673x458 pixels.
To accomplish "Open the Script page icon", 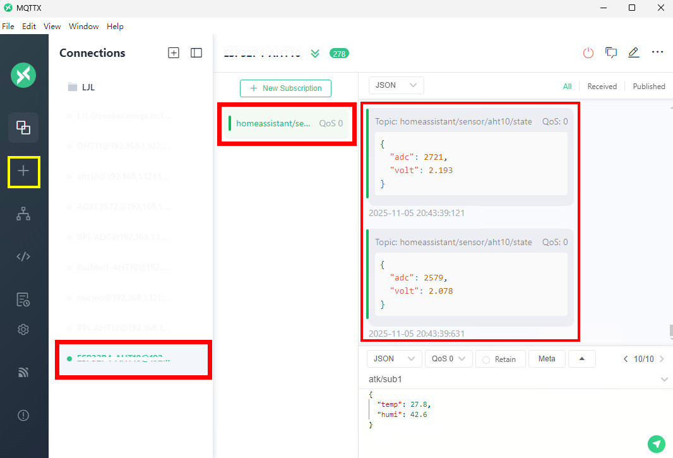I will point(23,256).
